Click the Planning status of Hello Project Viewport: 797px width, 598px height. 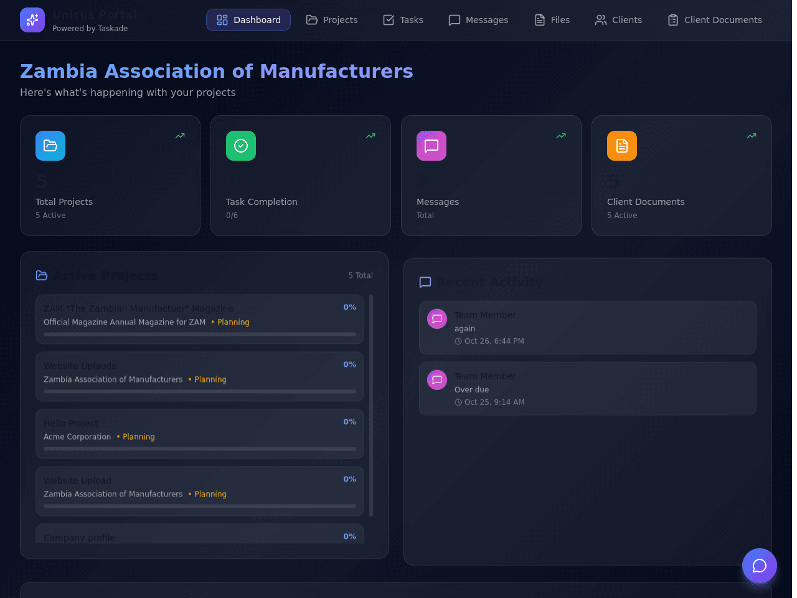(136, 437)
